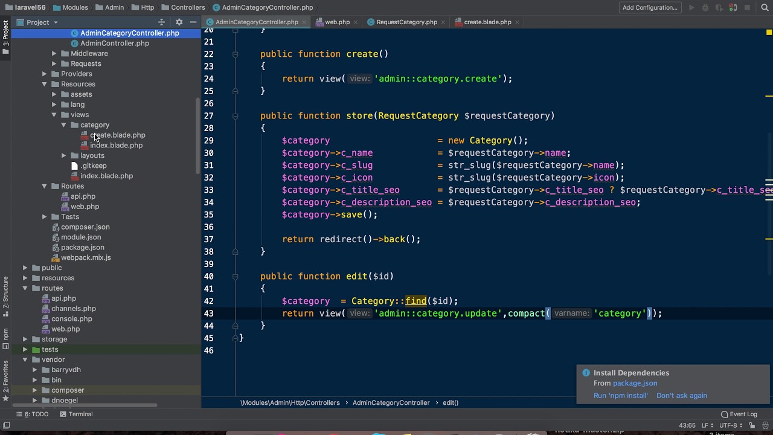The image size is (773, 435).
Task: Expand the Middleware folder
Action: coord(54,53)
